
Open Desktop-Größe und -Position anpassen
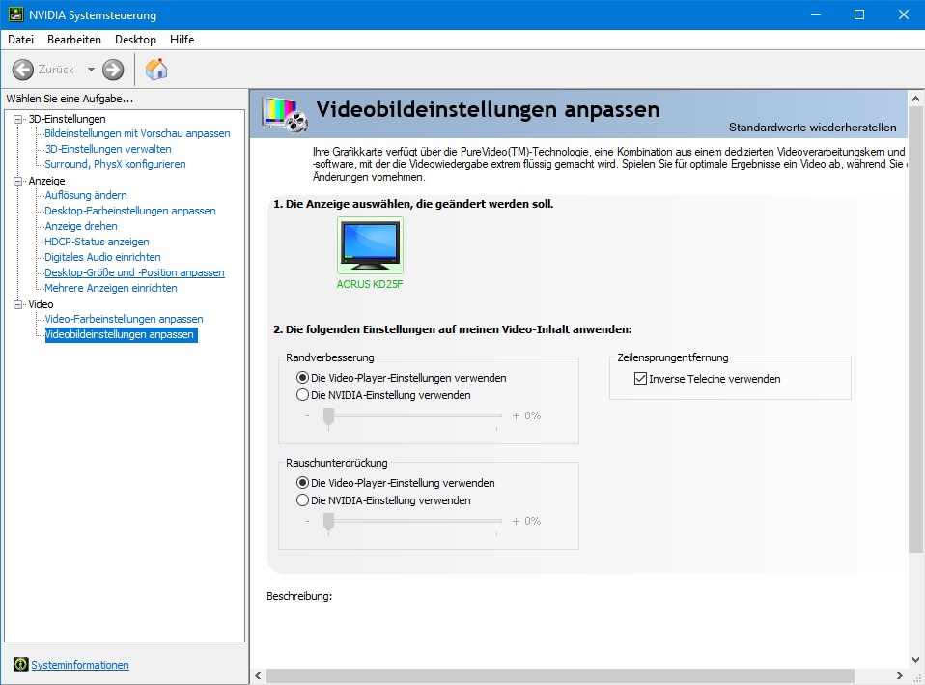pyautogui.click(x=134, y=272)
